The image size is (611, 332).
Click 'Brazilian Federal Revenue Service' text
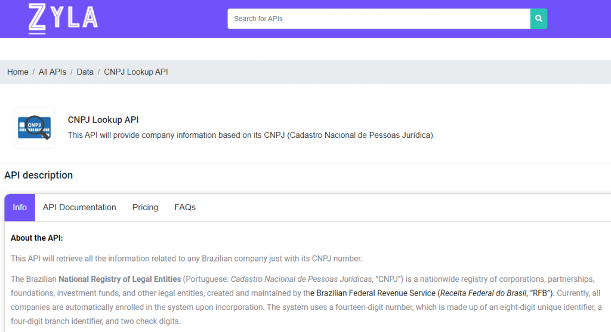tap(376, 293)
